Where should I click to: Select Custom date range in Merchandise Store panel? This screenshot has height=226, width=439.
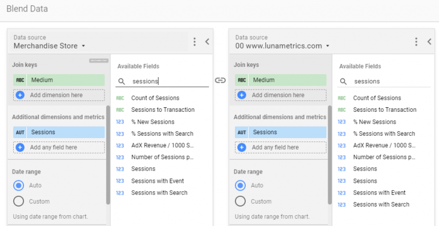(18, 201)
